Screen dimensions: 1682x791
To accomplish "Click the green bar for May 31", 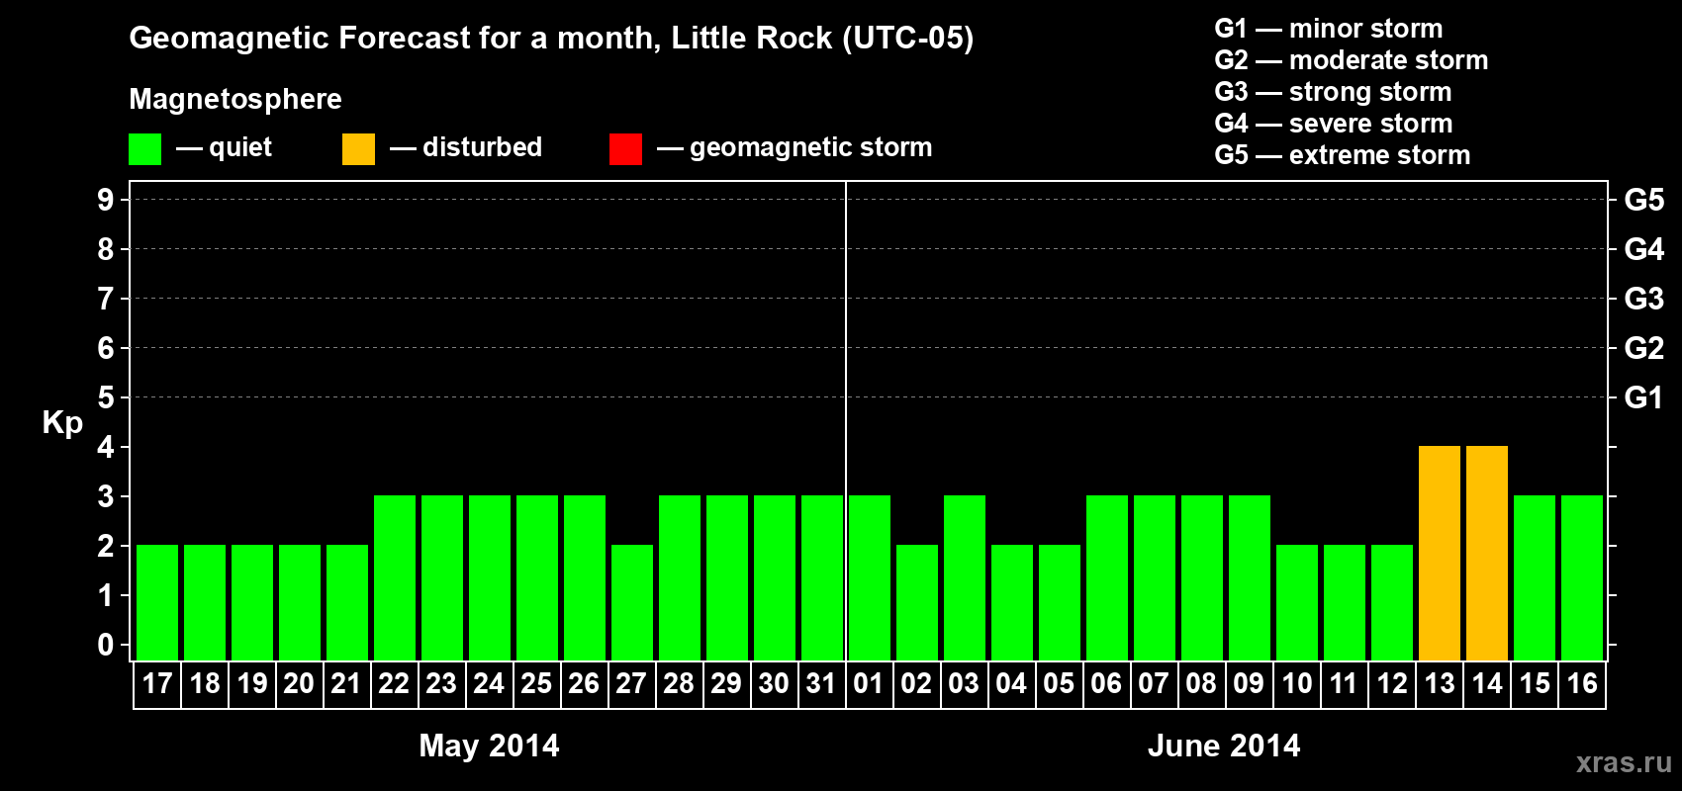I will pyautogui.click(x=822, y=578).
